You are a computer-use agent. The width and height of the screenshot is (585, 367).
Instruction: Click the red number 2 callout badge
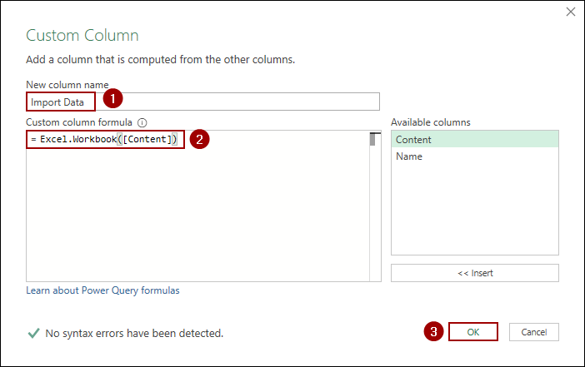pos(198,139)
